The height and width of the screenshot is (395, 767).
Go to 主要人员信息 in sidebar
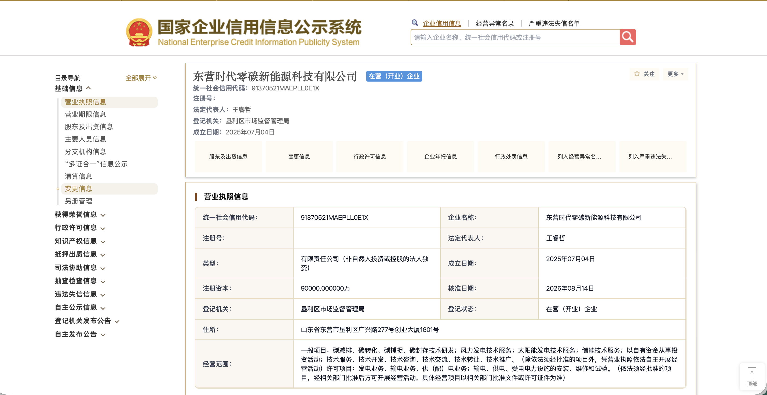point(85,139)
